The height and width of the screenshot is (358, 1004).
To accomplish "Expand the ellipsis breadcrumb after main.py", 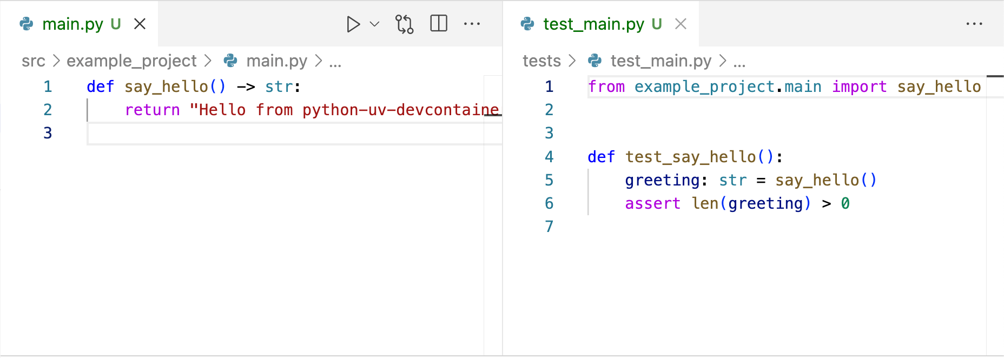I will coord(335,62).
